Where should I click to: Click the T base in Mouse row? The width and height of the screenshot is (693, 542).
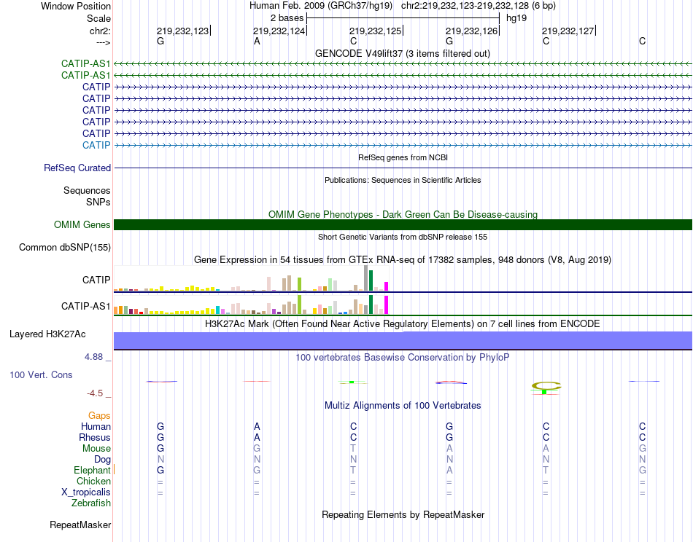point(353,449)
